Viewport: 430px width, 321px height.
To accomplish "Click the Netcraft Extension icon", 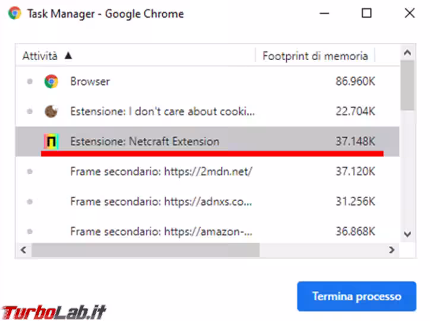I will click(x=51, y=141).
